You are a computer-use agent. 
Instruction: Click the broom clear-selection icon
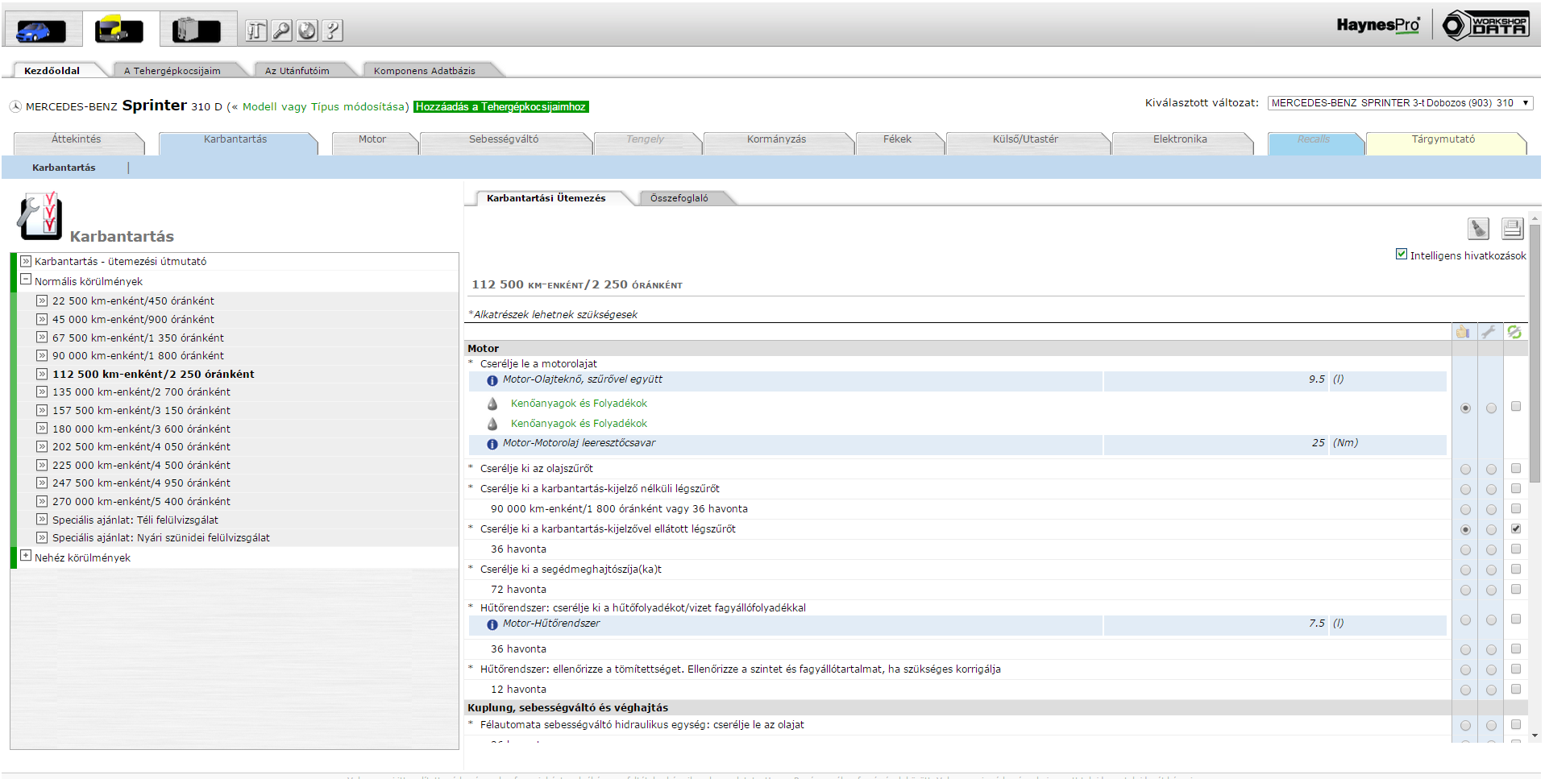click(x=1477, y=229)
